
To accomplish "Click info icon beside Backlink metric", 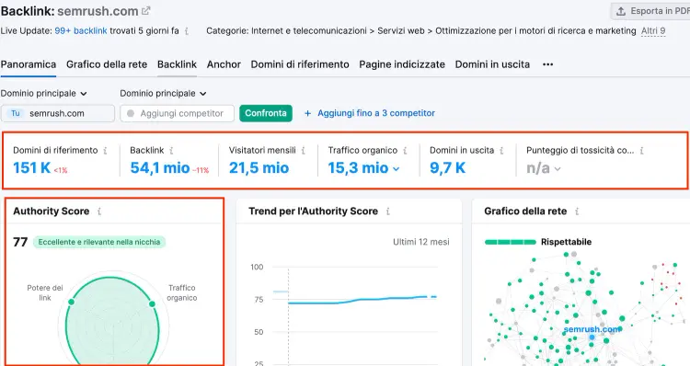I will click(x=171, y=151).
